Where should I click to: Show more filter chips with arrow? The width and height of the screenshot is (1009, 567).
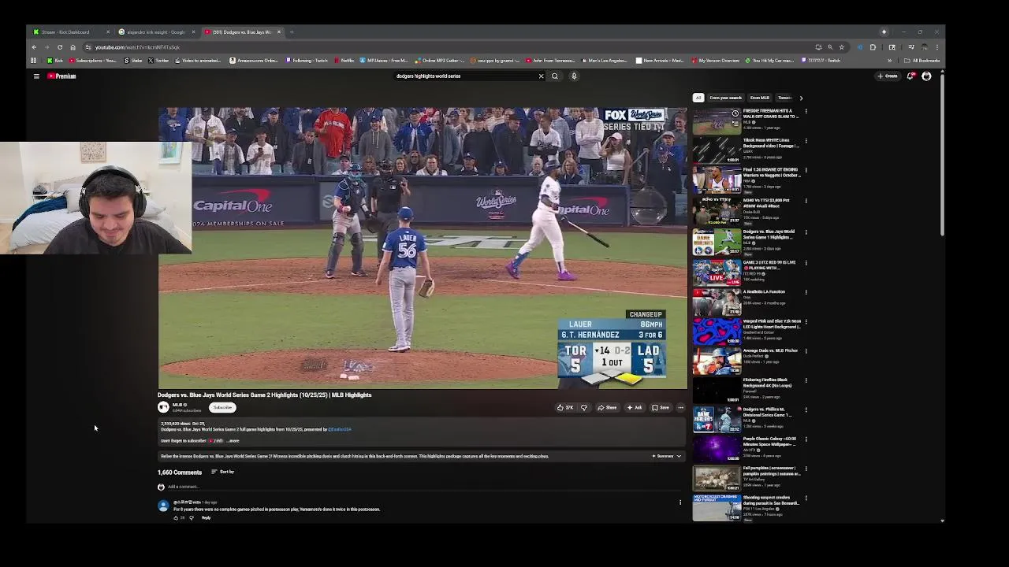(x=801, y=98)
